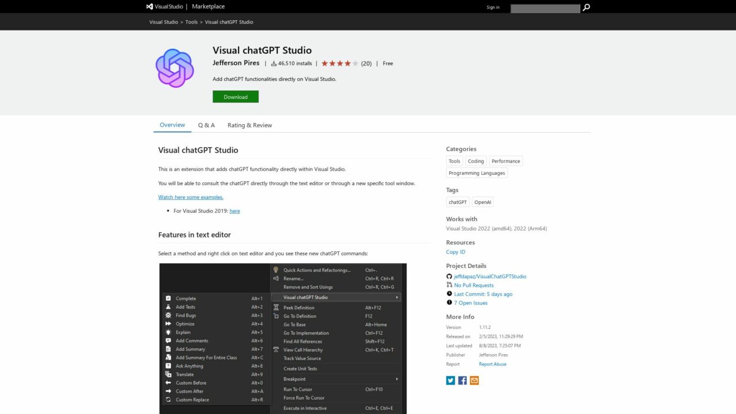Click the Report Abuse link
The height and width of the screenshot is (414, 736).
[492, 363]
